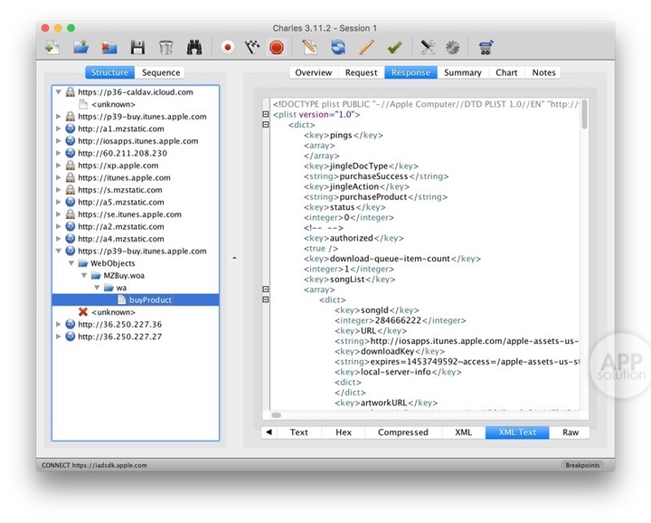Click the blue circular arrows repeat icon
651x523 pixels.
pos(338,47)
